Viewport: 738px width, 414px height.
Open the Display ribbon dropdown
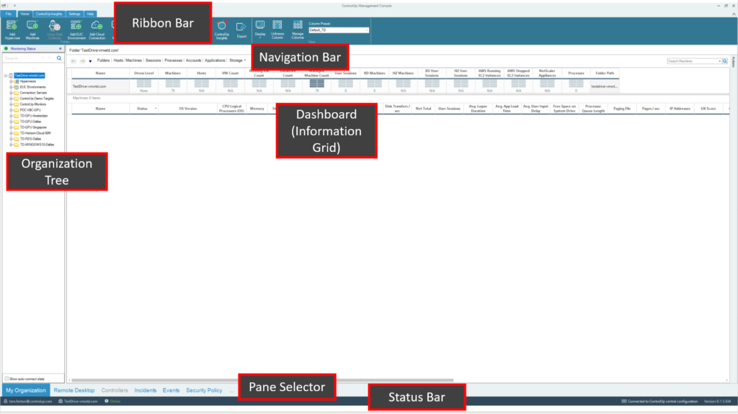[259, 29]
